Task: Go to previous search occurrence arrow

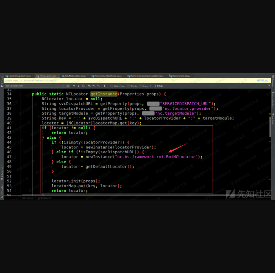Action: click(74, 86)
